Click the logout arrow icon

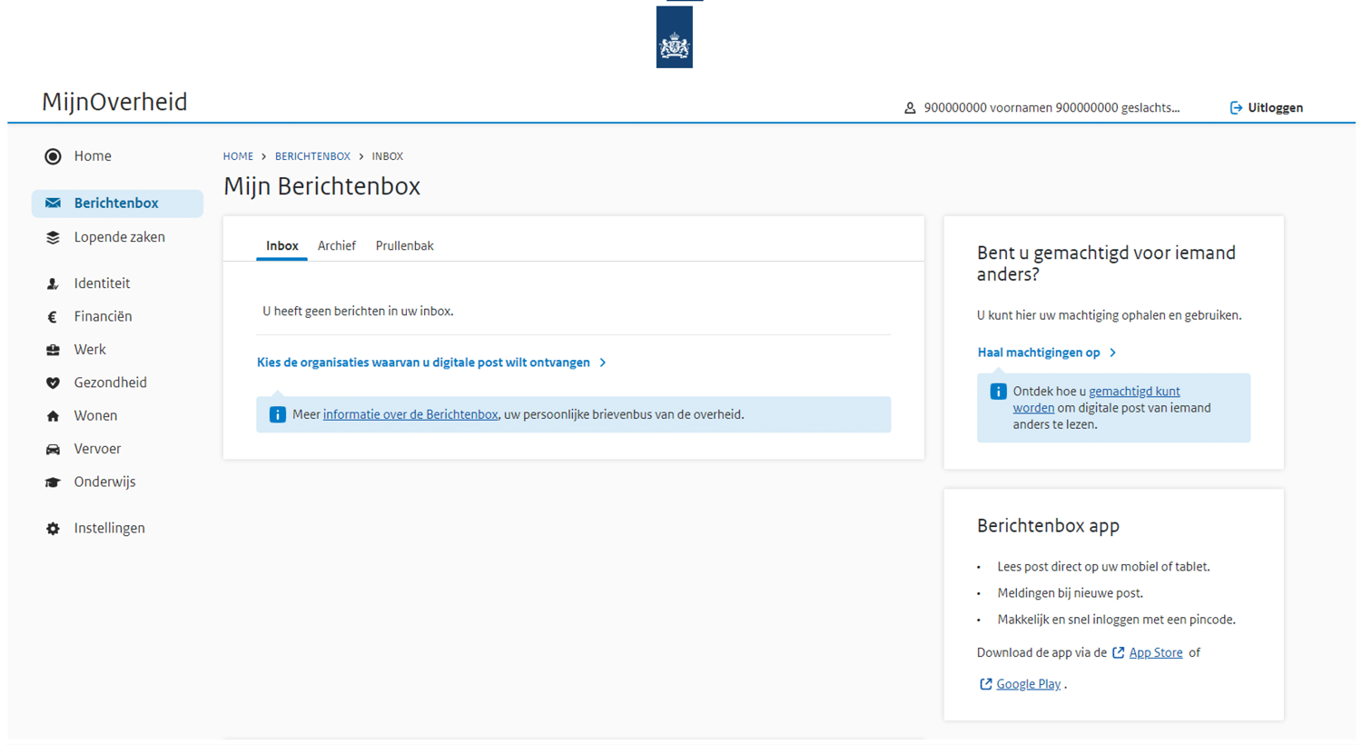[1236, 108]
